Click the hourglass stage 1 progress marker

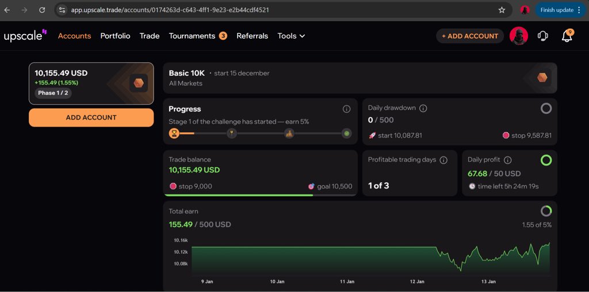[174, 133]
